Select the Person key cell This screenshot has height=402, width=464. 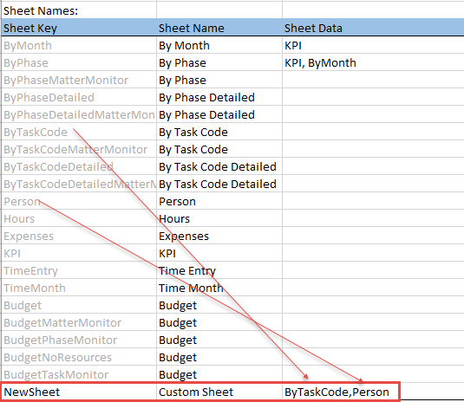(79, 201)
